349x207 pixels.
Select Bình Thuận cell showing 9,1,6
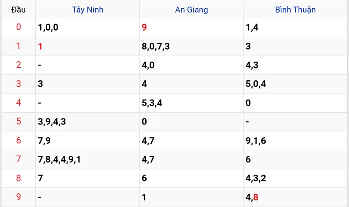click(256, 141)
